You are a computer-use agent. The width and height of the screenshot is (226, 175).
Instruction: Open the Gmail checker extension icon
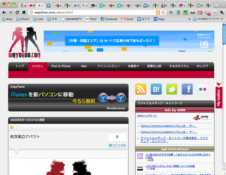[x=200, y=12]
